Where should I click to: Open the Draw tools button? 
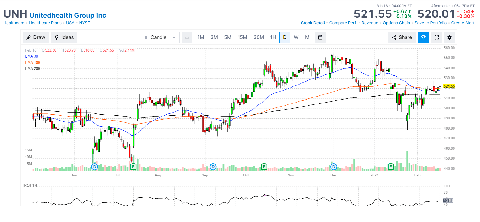click(36, 37)
